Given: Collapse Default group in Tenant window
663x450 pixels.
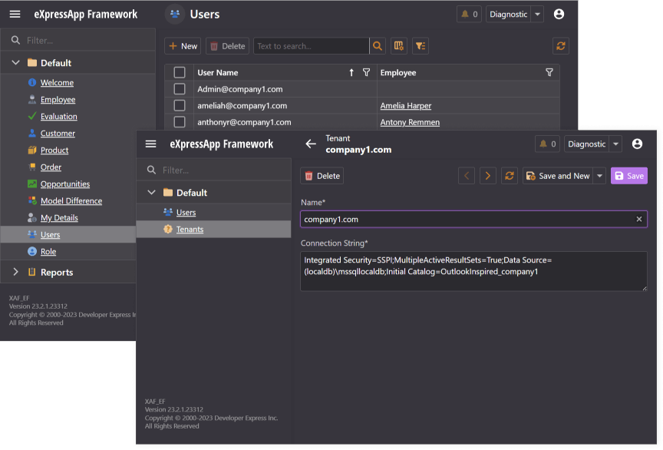Looking at the screenshot, I should pos(151,193).
